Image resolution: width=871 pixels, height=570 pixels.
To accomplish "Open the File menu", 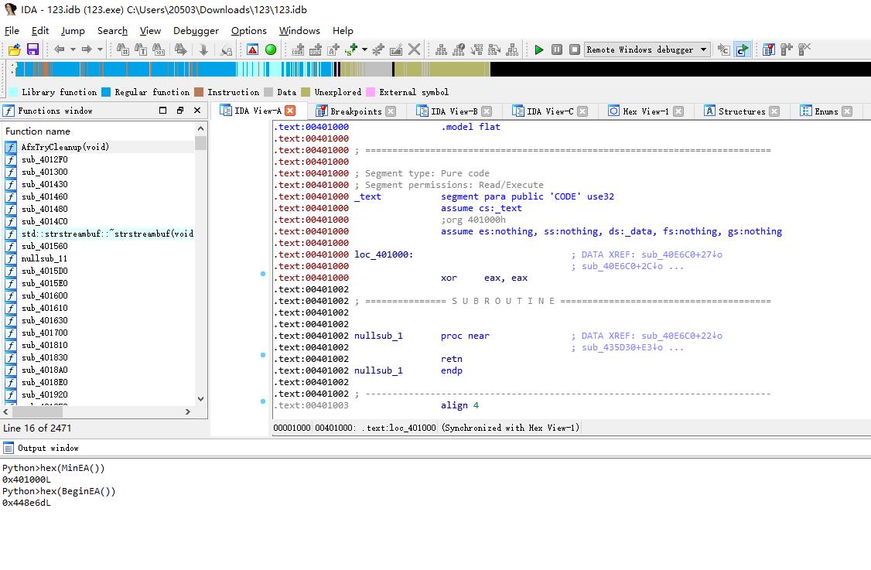I will pos(12,31).
